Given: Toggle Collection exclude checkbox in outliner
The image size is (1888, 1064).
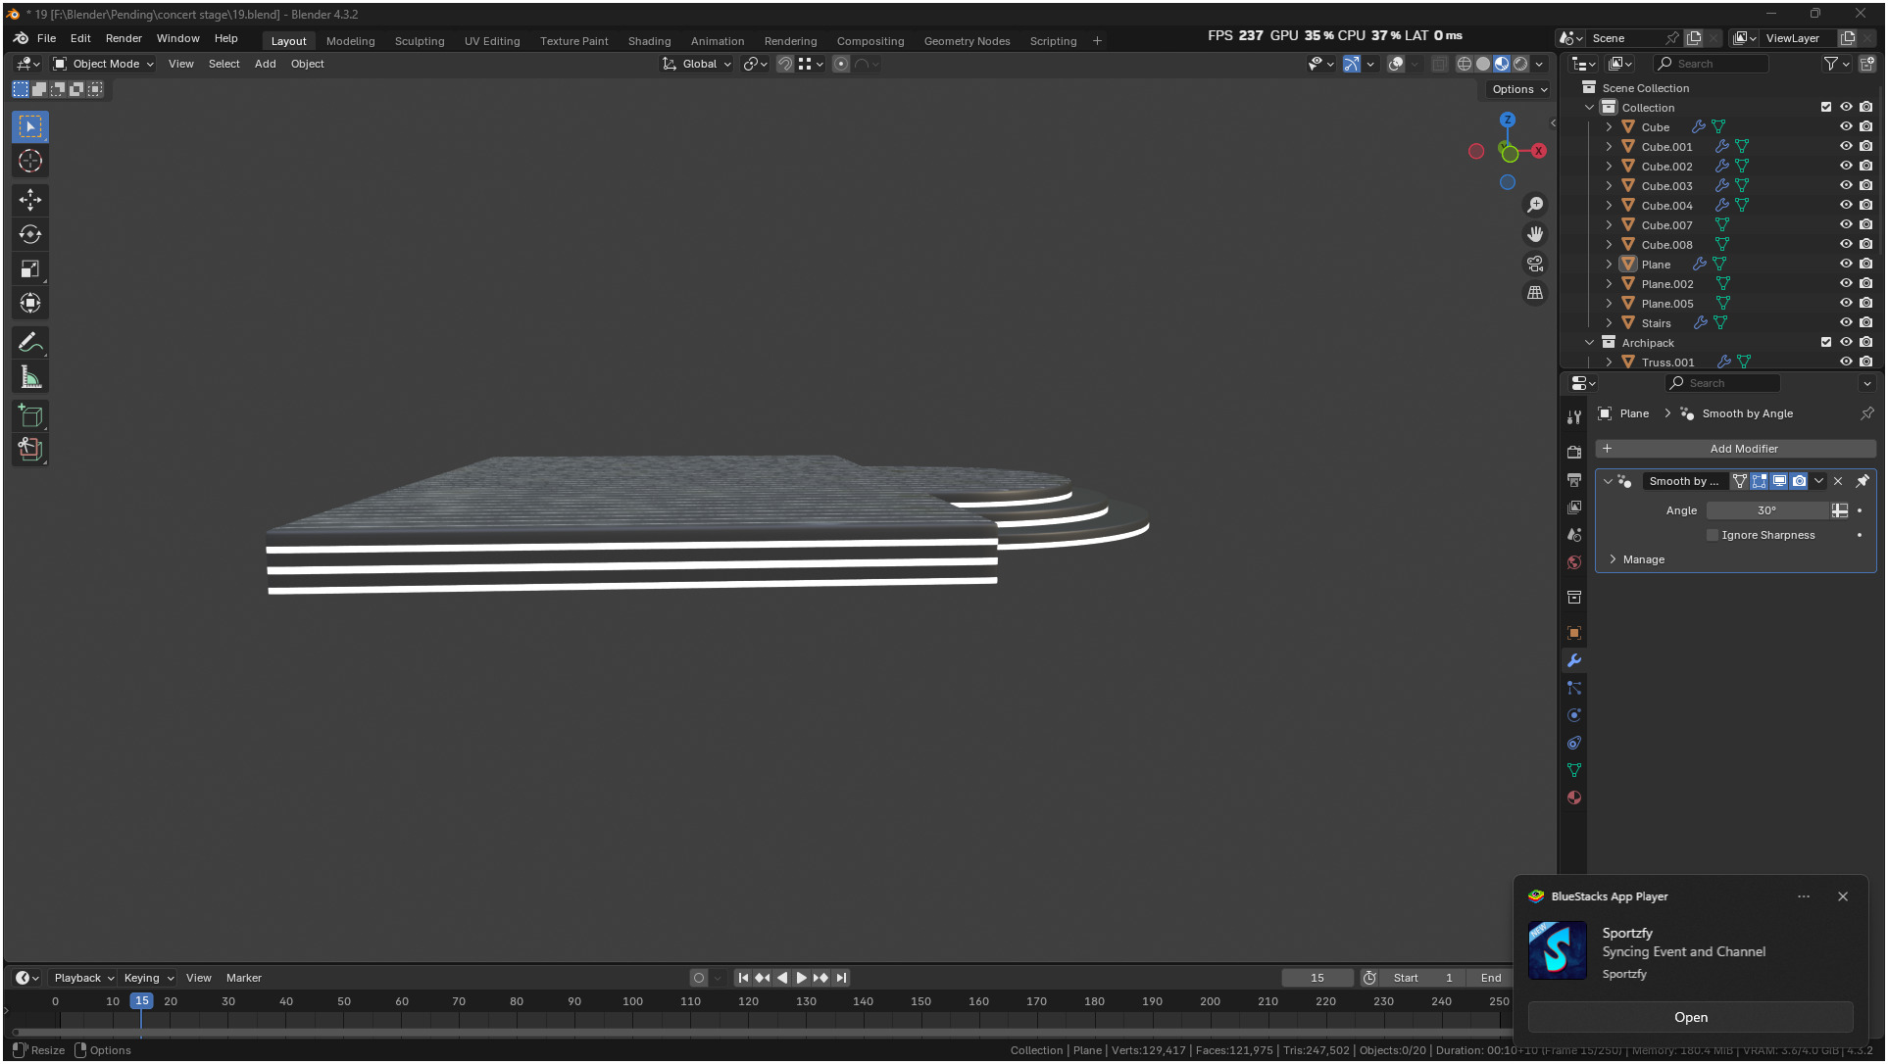Looking at the screenshot, I should (x=1826, y=107).
